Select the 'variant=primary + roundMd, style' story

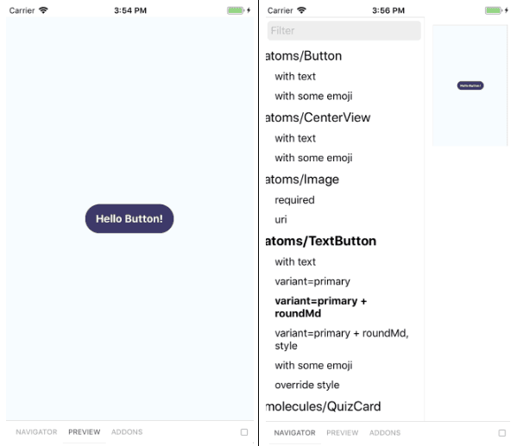pos(342,339)
